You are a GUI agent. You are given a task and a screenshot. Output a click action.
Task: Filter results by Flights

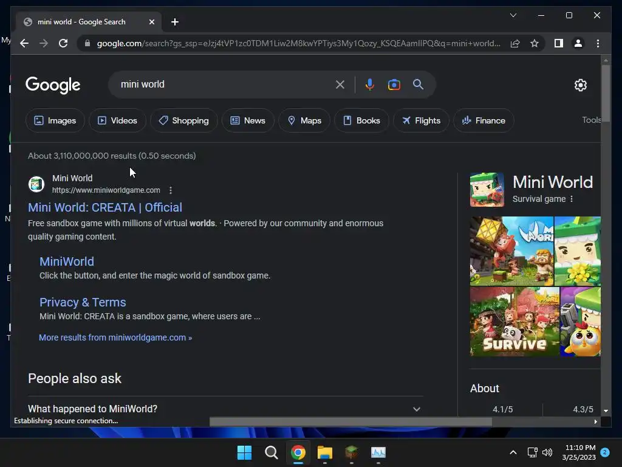click(421, 120)
